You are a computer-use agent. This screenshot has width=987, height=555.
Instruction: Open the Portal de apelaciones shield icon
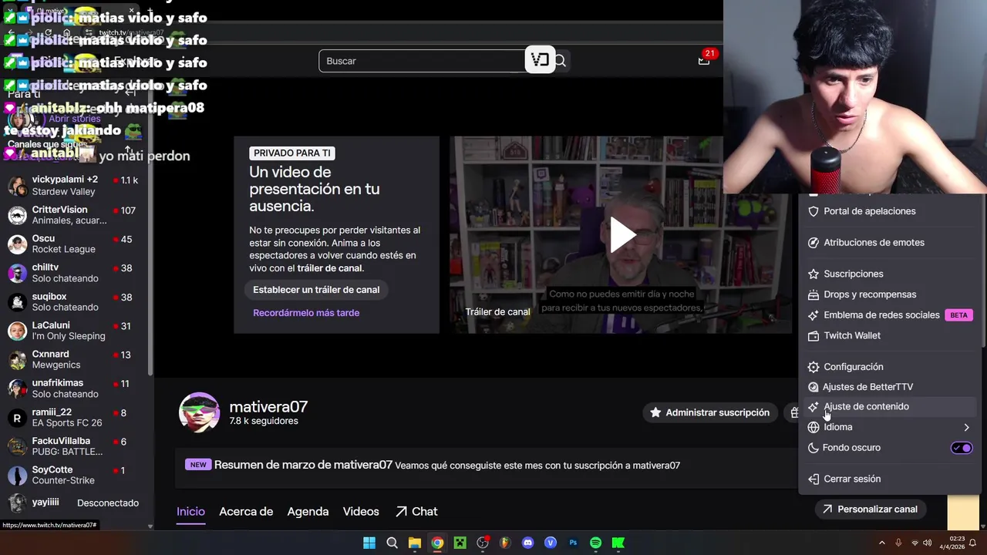tap(813, 211)
